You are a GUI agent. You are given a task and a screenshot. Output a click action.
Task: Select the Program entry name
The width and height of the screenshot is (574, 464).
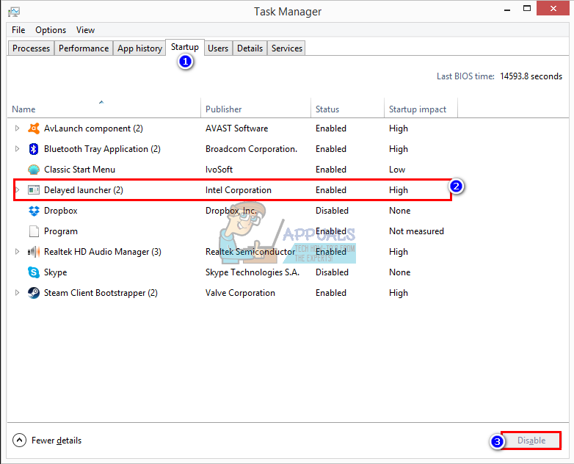pyautogui.click(x=61, y=231)
